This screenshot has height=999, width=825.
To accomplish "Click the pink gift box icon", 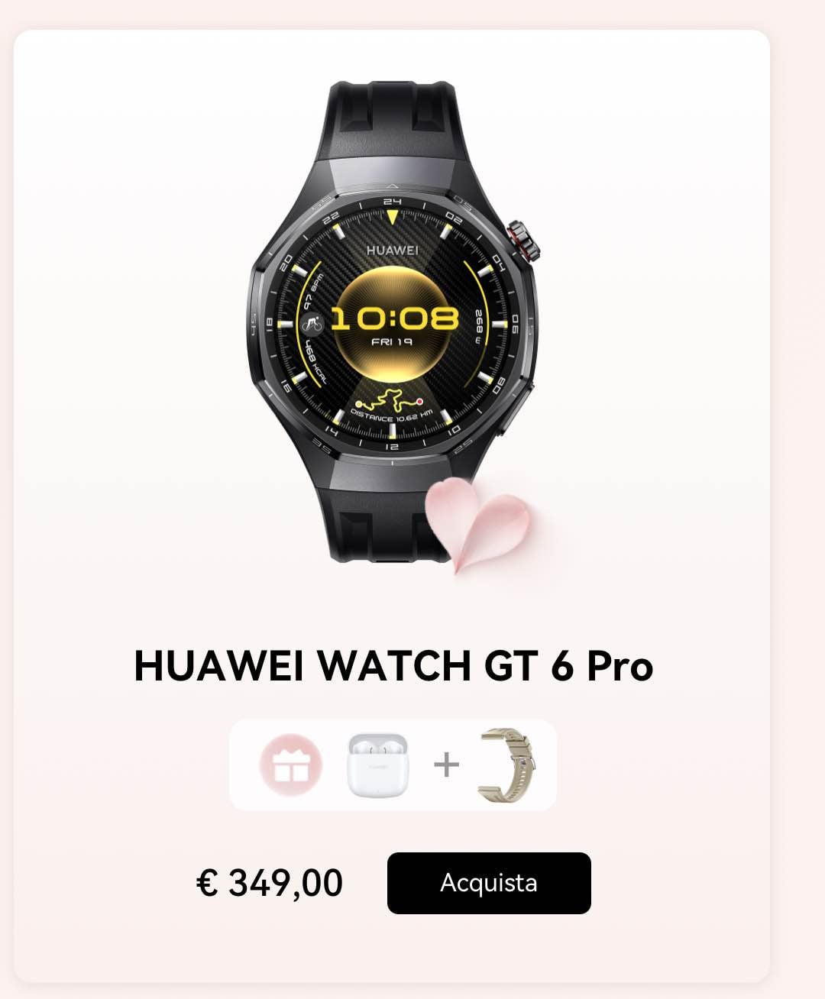I will (290, 765).
